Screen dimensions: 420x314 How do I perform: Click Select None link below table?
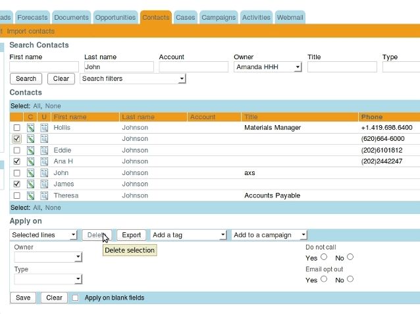coord(53,207)
